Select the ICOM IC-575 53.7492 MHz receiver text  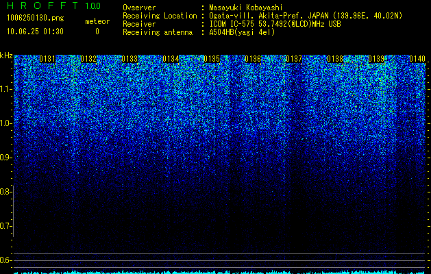pyautogui.click(x=275, y=24)
